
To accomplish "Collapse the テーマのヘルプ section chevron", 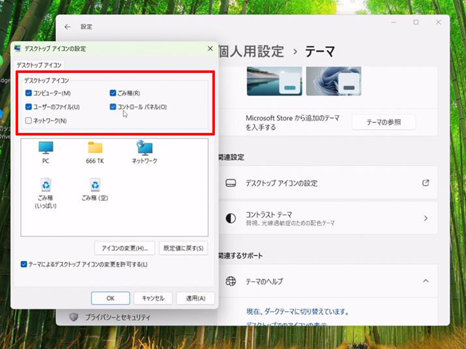I will [426, 281].
